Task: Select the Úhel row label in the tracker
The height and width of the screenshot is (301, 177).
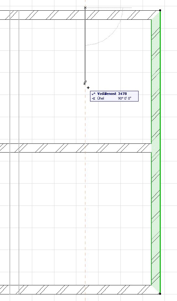Action: 101,98
